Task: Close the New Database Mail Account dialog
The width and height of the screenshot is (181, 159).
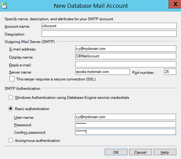Action: pos(175,4)
